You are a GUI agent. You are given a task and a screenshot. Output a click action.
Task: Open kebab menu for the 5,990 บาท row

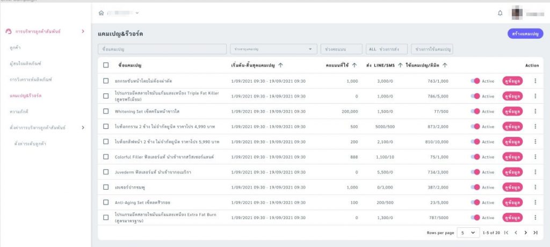[535, 142]
